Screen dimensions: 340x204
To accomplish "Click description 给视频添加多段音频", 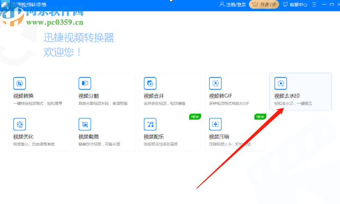I will click(161, 144).
